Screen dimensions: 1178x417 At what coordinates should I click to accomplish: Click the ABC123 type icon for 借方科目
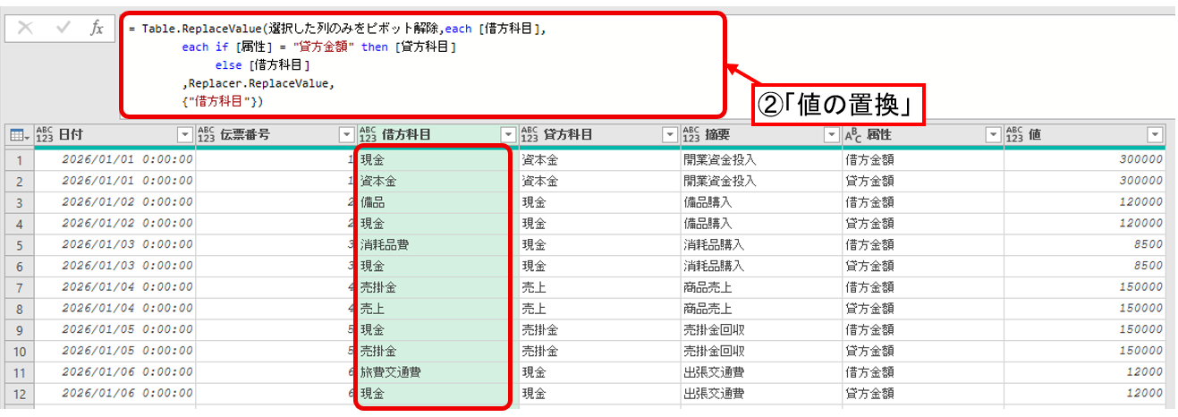pos(369,135)
